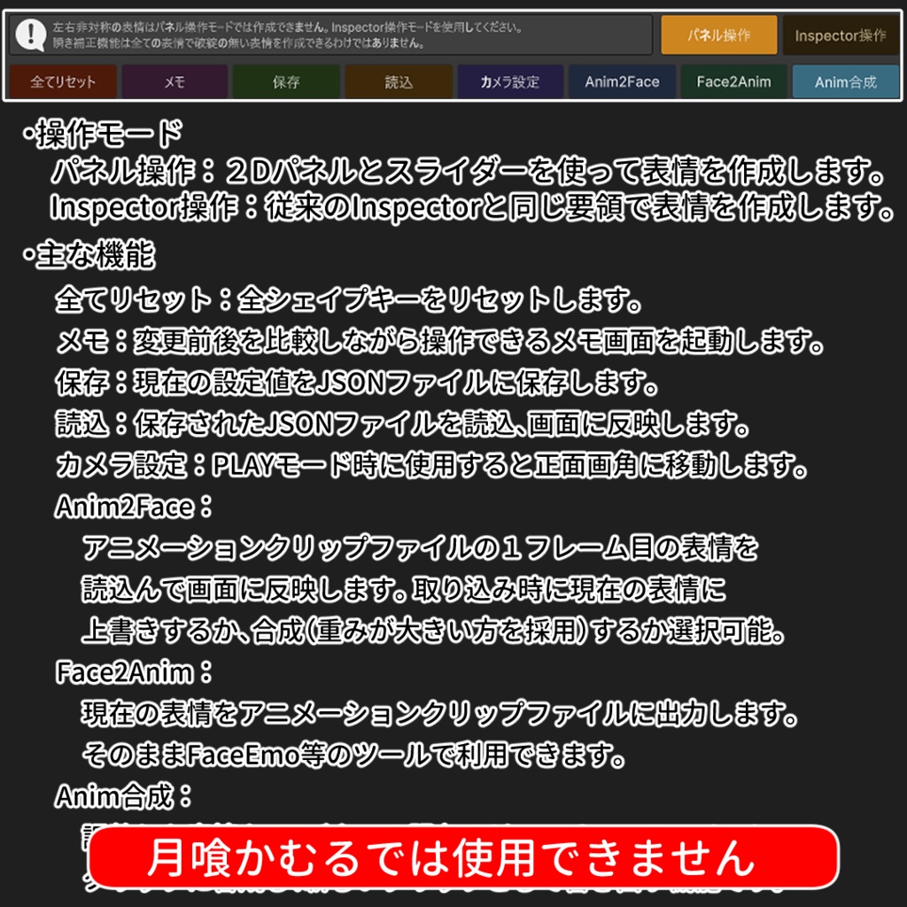Open the Anim2Face function
Screen dimensions: 907x907
pyautogui.click(x=622, y=82)
